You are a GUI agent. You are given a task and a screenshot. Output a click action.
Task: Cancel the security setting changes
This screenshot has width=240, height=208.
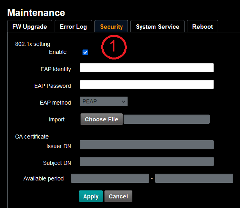(x=118, y=196)
